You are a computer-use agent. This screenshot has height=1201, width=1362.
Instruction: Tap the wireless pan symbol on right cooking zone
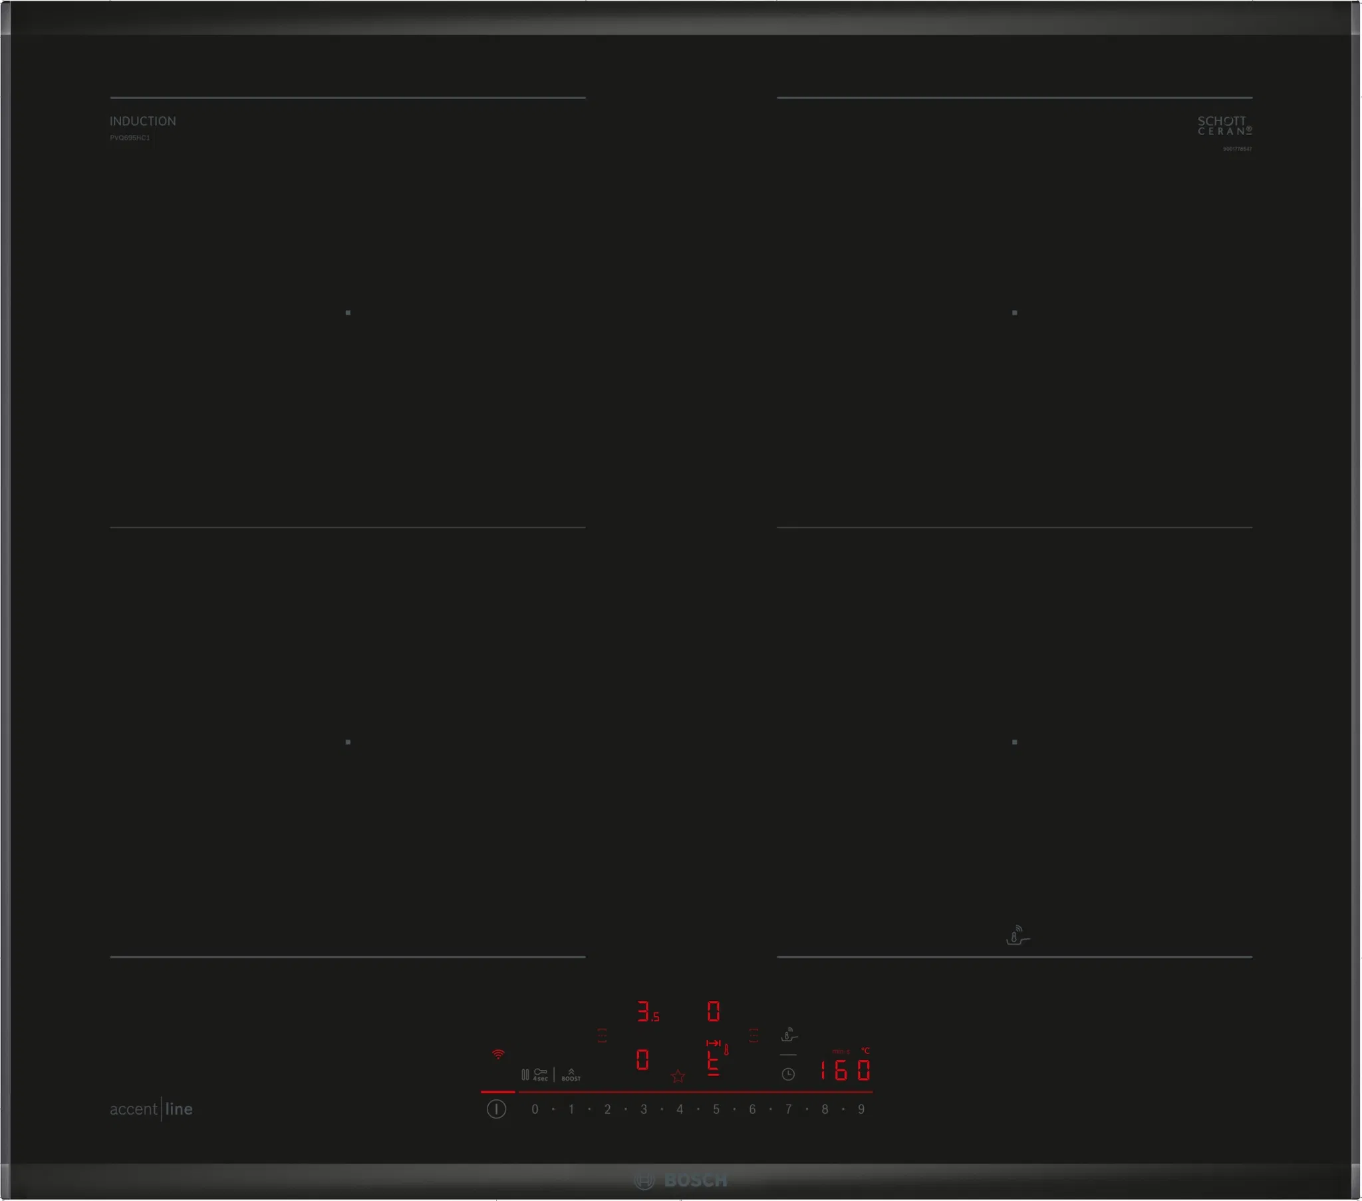point(1017,935)
